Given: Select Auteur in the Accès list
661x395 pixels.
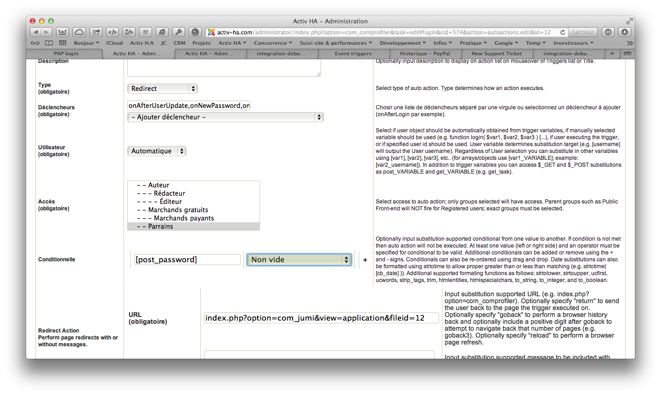Looking at the screenshot, I should click(193, 185).
